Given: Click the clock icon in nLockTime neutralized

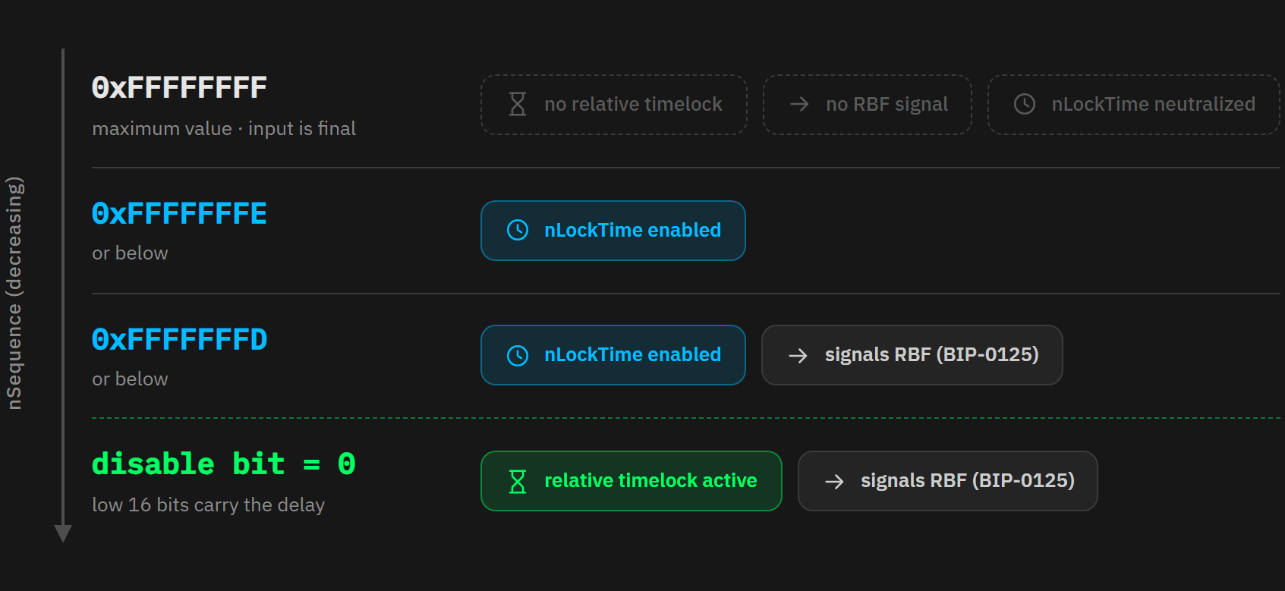Looking at the screenshot, I should tap(1025, 104).
